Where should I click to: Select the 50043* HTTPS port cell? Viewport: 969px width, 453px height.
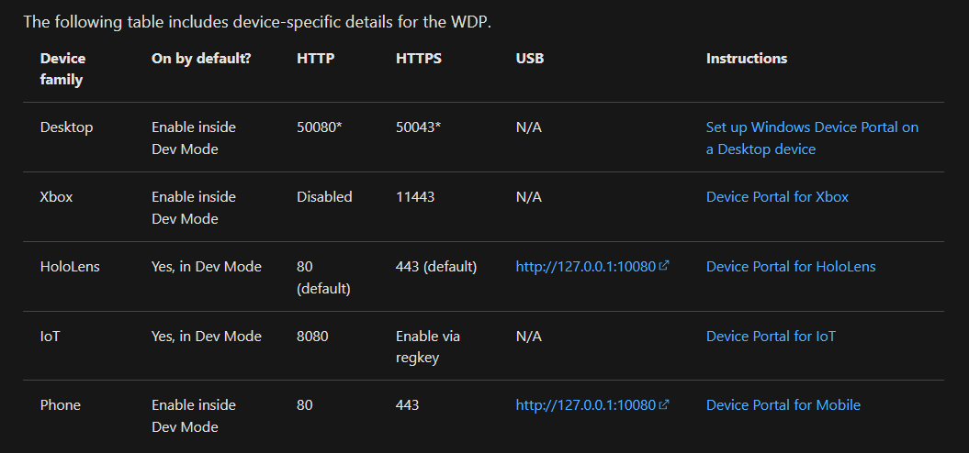point(418,127)
